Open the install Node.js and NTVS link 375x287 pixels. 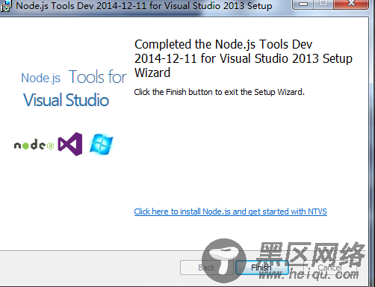point(230,212)
